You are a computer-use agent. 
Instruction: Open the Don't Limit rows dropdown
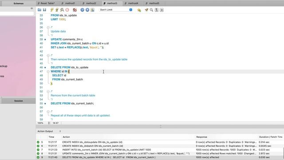click(x=116, y=10)
